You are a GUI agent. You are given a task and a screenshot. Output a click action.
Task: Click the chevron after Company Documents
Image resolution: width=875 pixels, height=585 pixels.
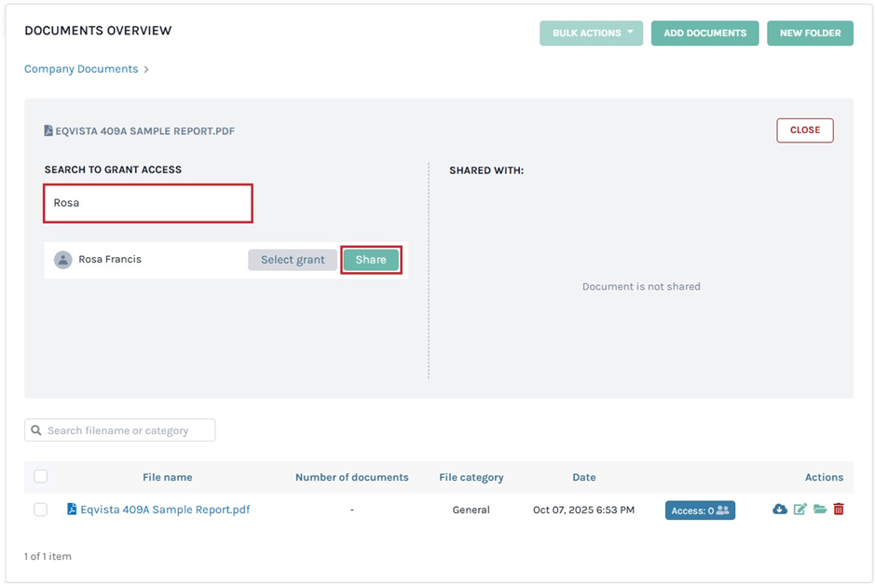[146, 70]
